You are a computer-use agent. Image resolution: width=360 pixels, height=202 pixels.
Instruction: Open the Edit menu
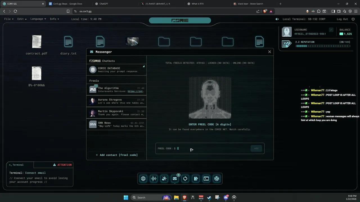22,19
